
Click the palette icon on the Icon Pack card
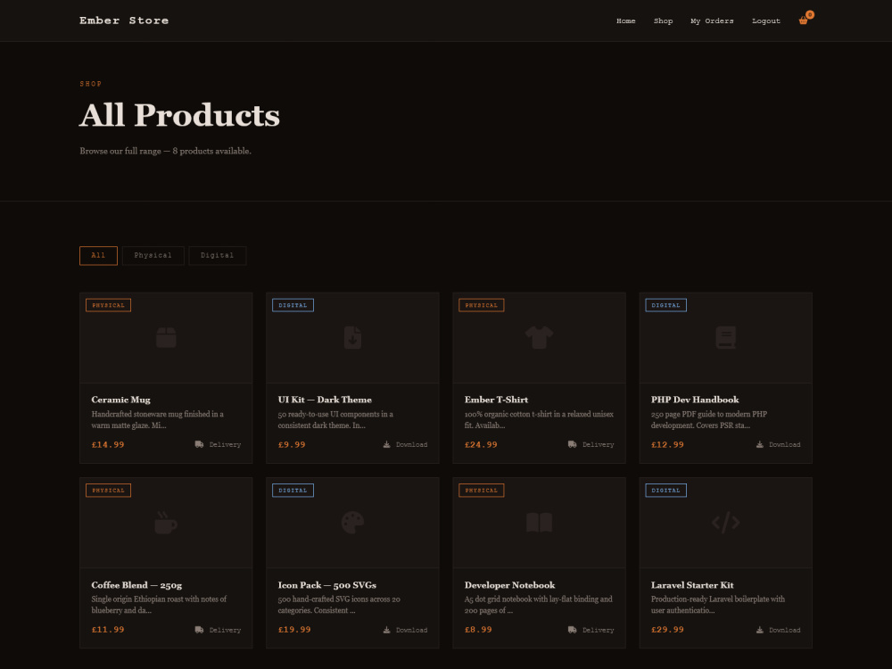352,522
